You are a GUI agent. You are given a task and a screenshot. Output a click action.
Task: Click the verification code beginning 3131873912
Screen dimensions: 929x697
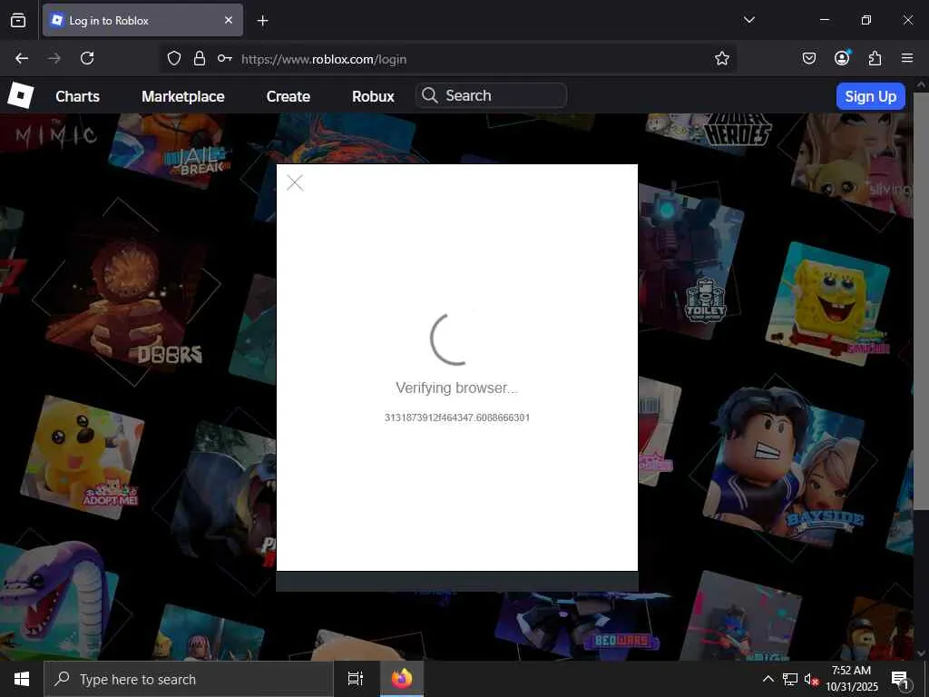(457, 417)
